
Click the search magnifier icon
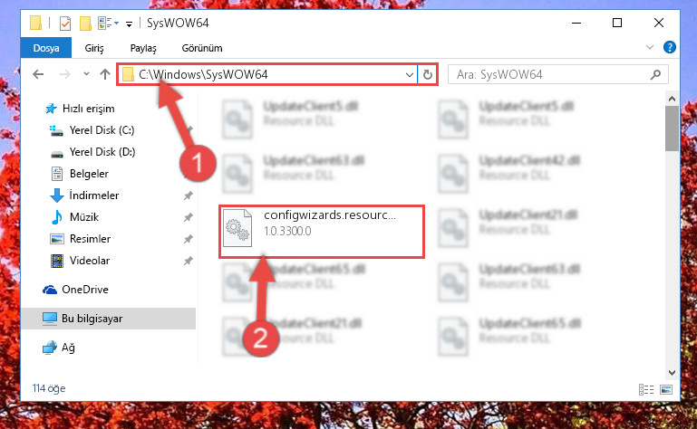coord(655,74)
